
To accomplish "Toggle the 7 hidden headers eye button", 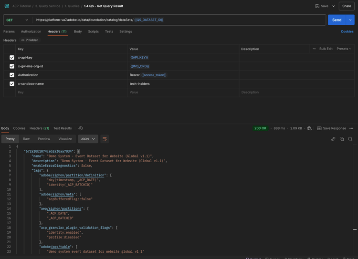I will pos(30,40).
